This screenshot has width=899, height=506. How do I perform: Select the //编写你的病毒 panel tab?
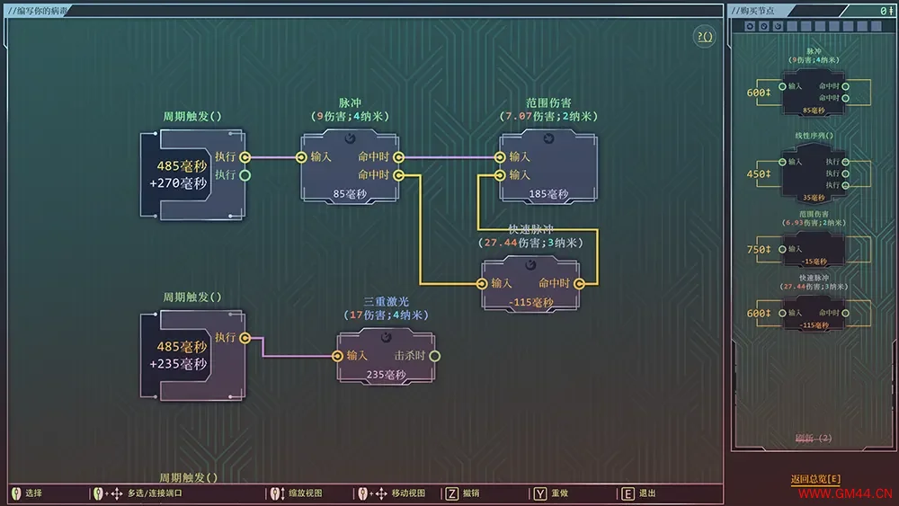point(38,11)
